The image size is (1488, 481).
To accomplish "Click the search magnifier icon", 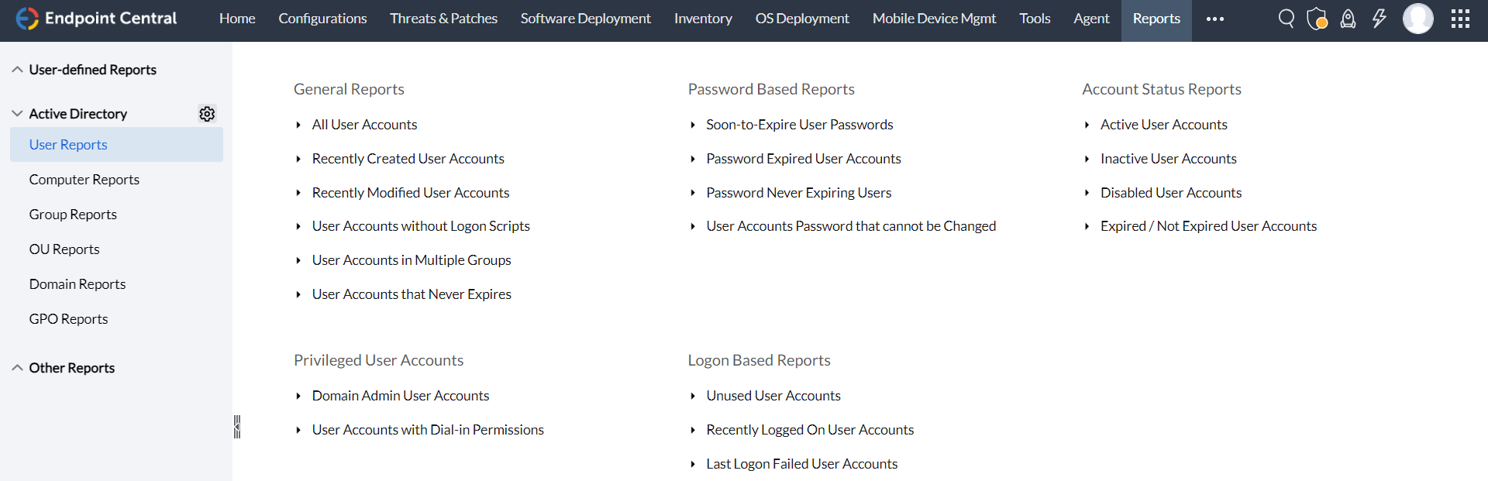I will (1286, 19).
